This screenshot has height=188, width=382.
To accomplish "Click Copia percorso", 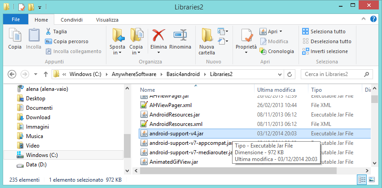I will point(67,41).
